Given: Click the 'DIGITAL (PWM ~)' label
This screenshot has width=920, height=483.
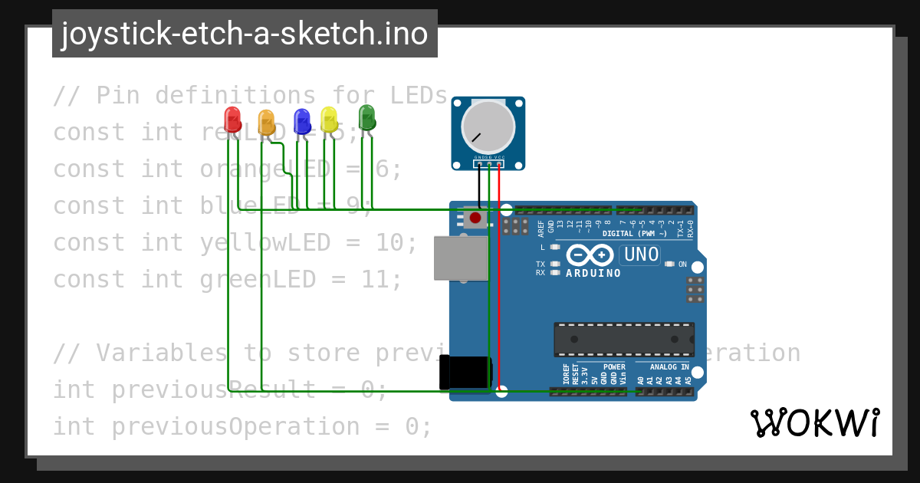Looking at the screenshot, I should pyautogui.click(x=635, y=234).
